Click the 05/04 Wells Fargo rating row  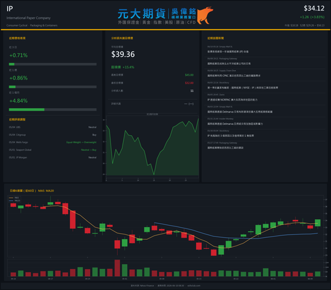[x=53, y=142]
